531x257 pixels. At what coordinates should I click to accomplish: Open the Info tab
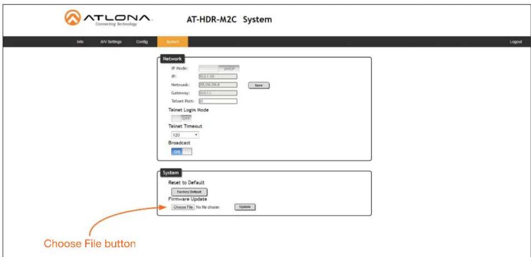click(x=80, y=42)
